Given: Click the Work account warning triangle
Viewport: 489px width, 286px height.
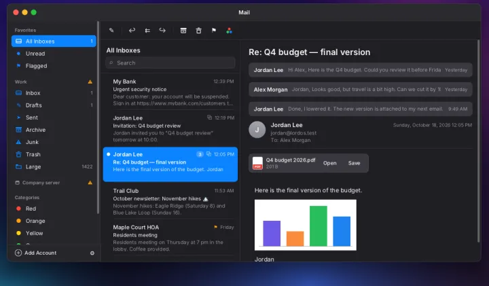Looking at the screenshot, I should coord(90,82).
